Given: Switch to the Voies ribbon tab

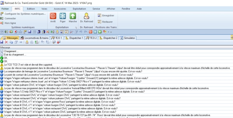Looking at the screenshot, I should (44, 9).
